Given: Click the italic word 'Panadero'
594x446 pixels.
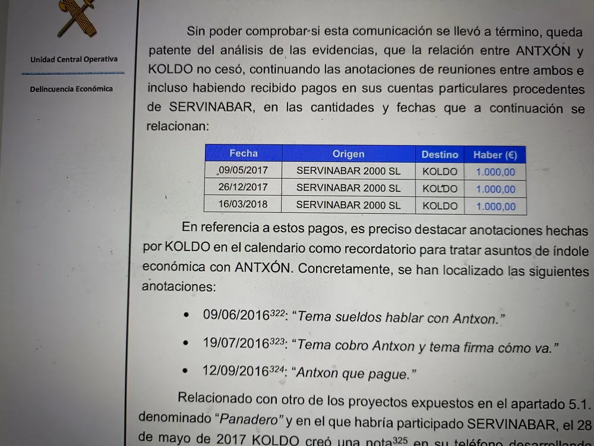Looking at the screenshot, I should pos(250,420).
